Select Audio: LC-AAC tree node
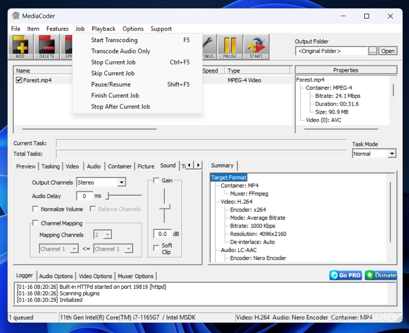 point(239,250)
